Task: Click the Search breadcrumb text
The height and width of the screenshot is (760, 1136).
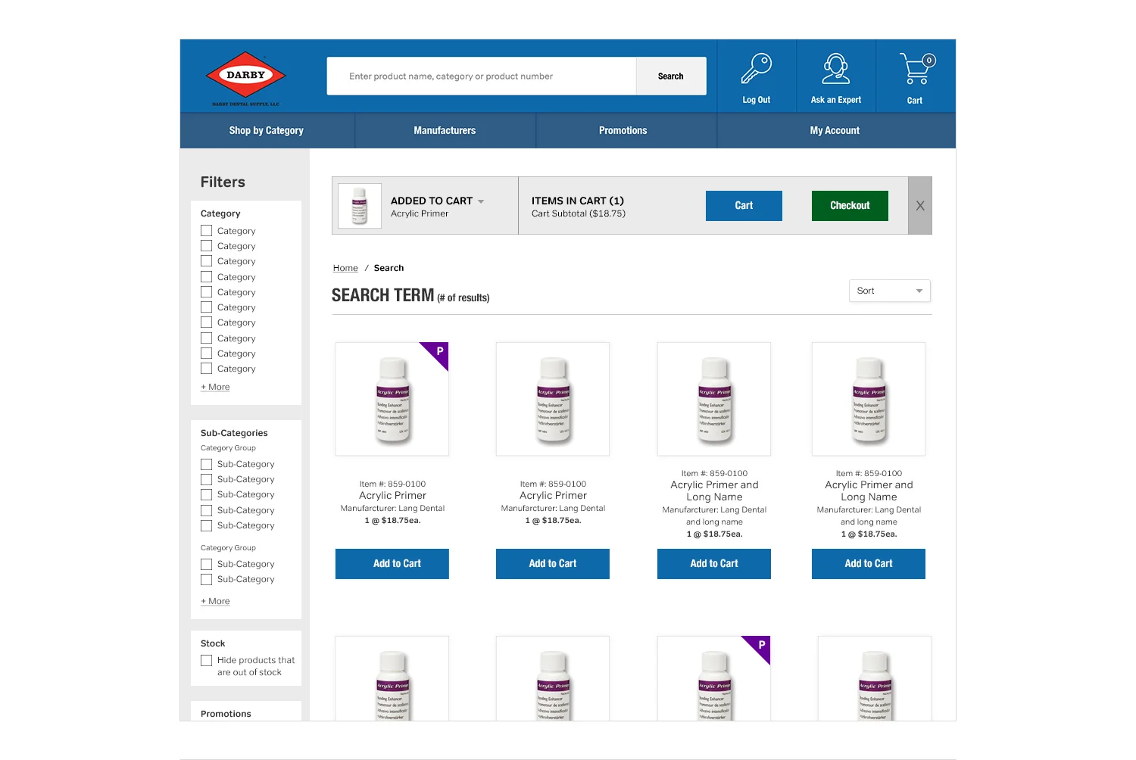Action: 389,268
